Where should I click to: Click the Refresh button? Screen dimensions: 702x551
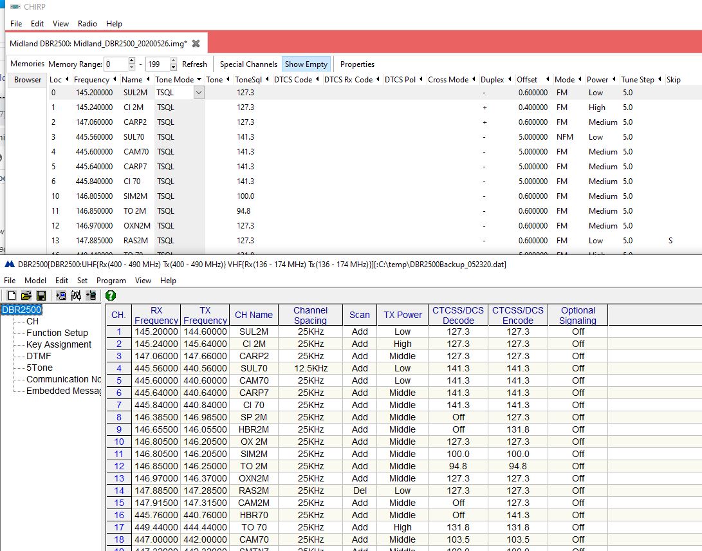click(194, 64)
